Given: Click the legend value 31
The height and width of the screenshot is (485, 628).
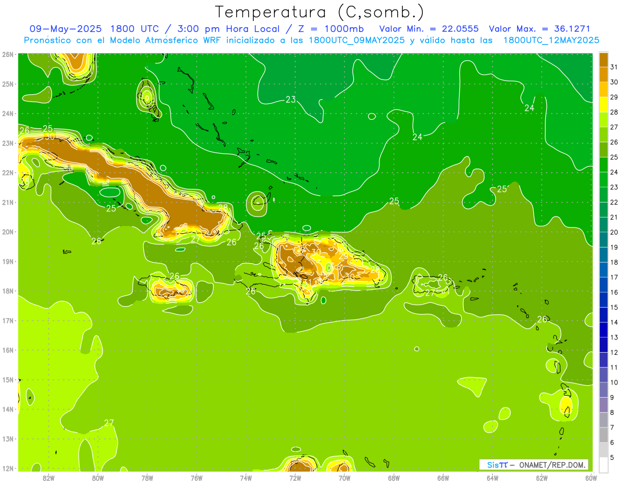Looking at the screenshot, I should coord(614,67).
